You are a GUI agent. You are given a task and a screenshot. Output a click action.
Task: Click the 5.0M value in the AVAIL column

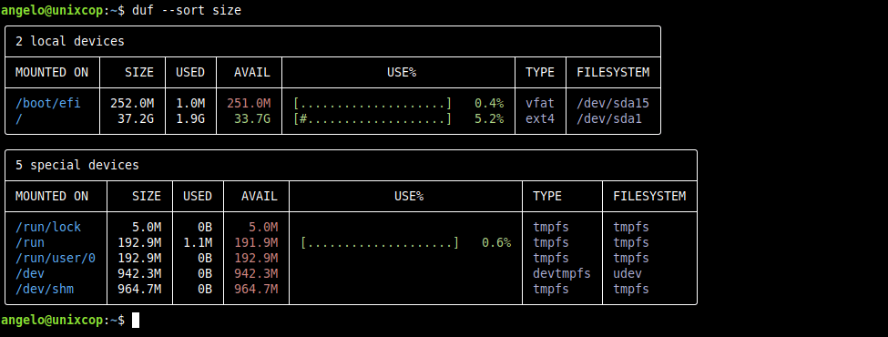pos(263,227)
